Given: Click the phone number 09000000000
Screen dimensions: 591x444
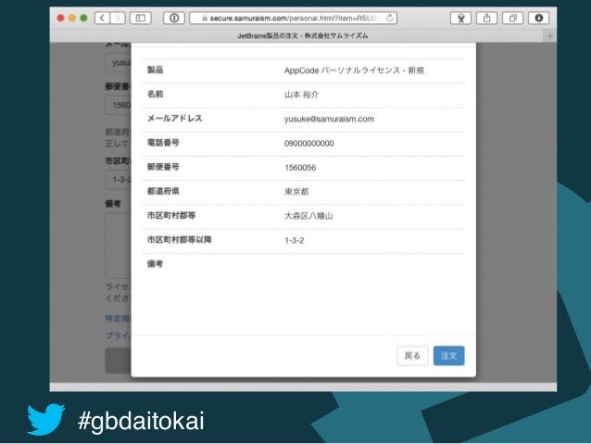Looking at the screenshot, I should coord(309,144).
